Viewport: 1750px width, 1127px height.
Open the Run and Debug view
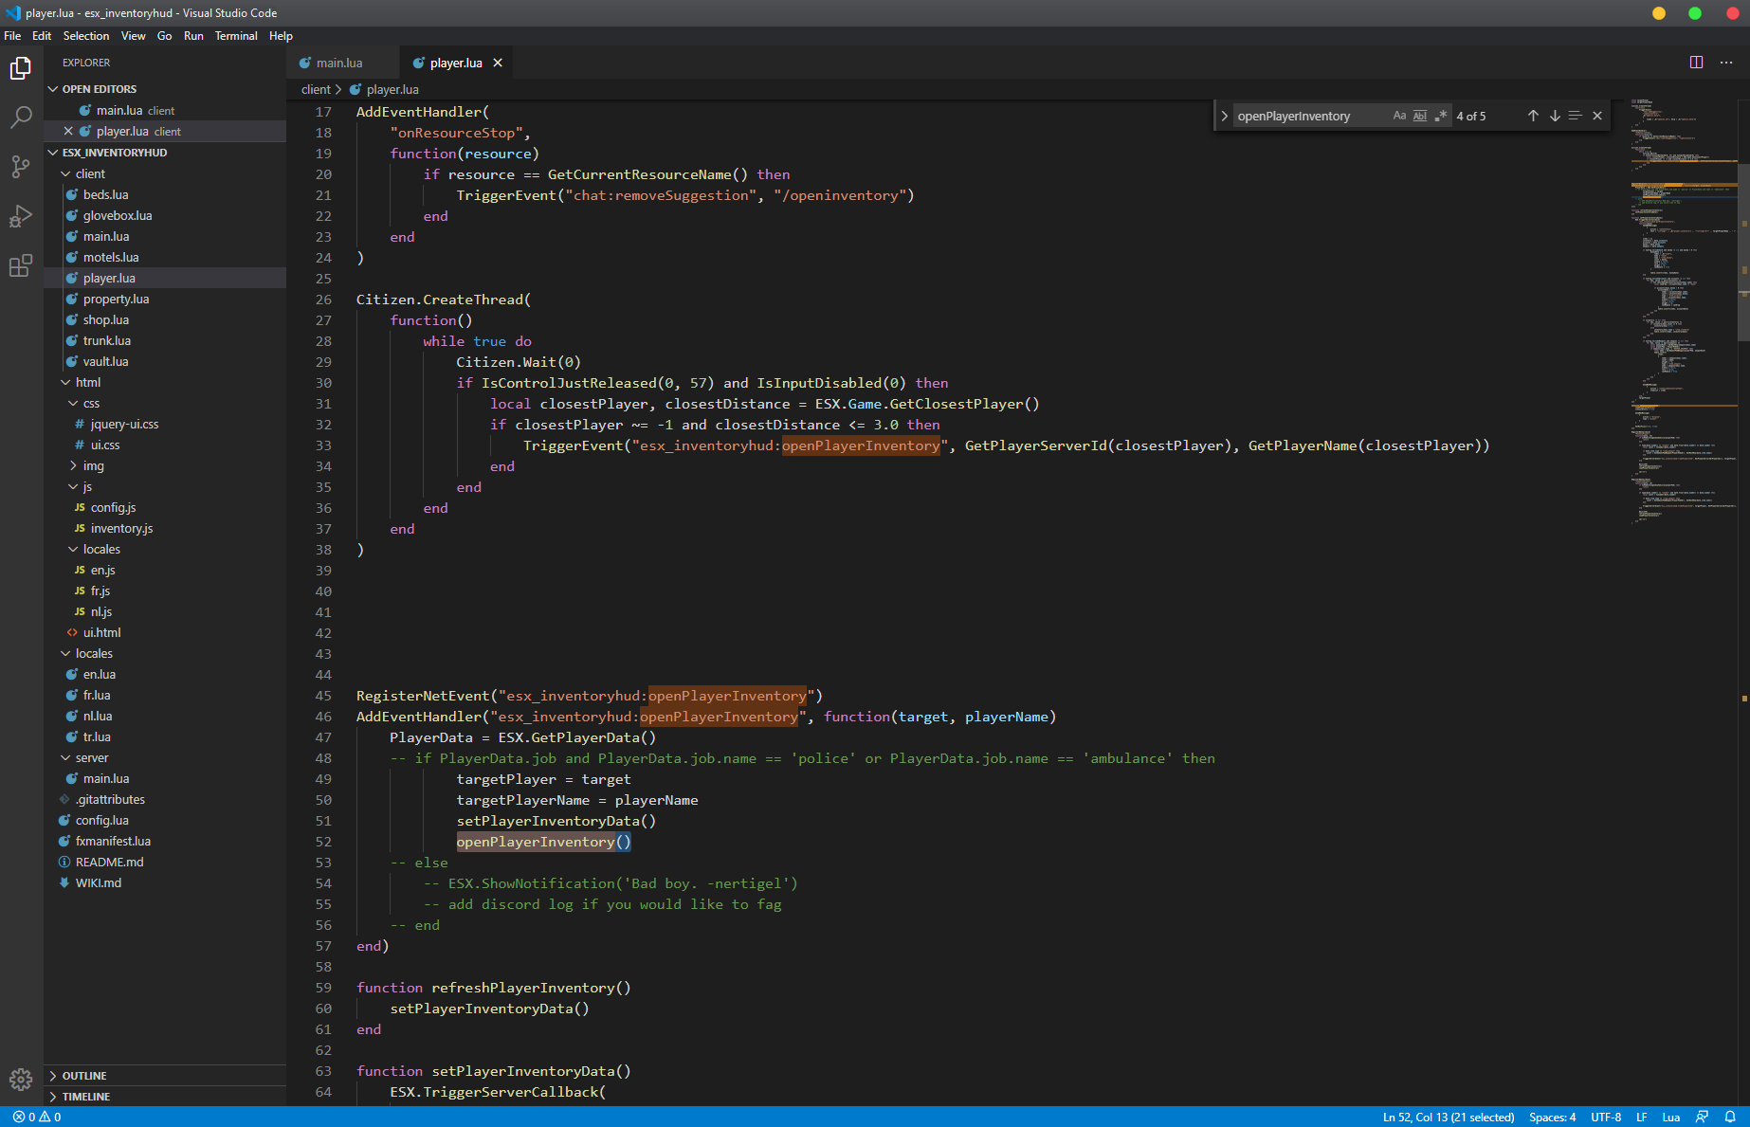point(20,216)
